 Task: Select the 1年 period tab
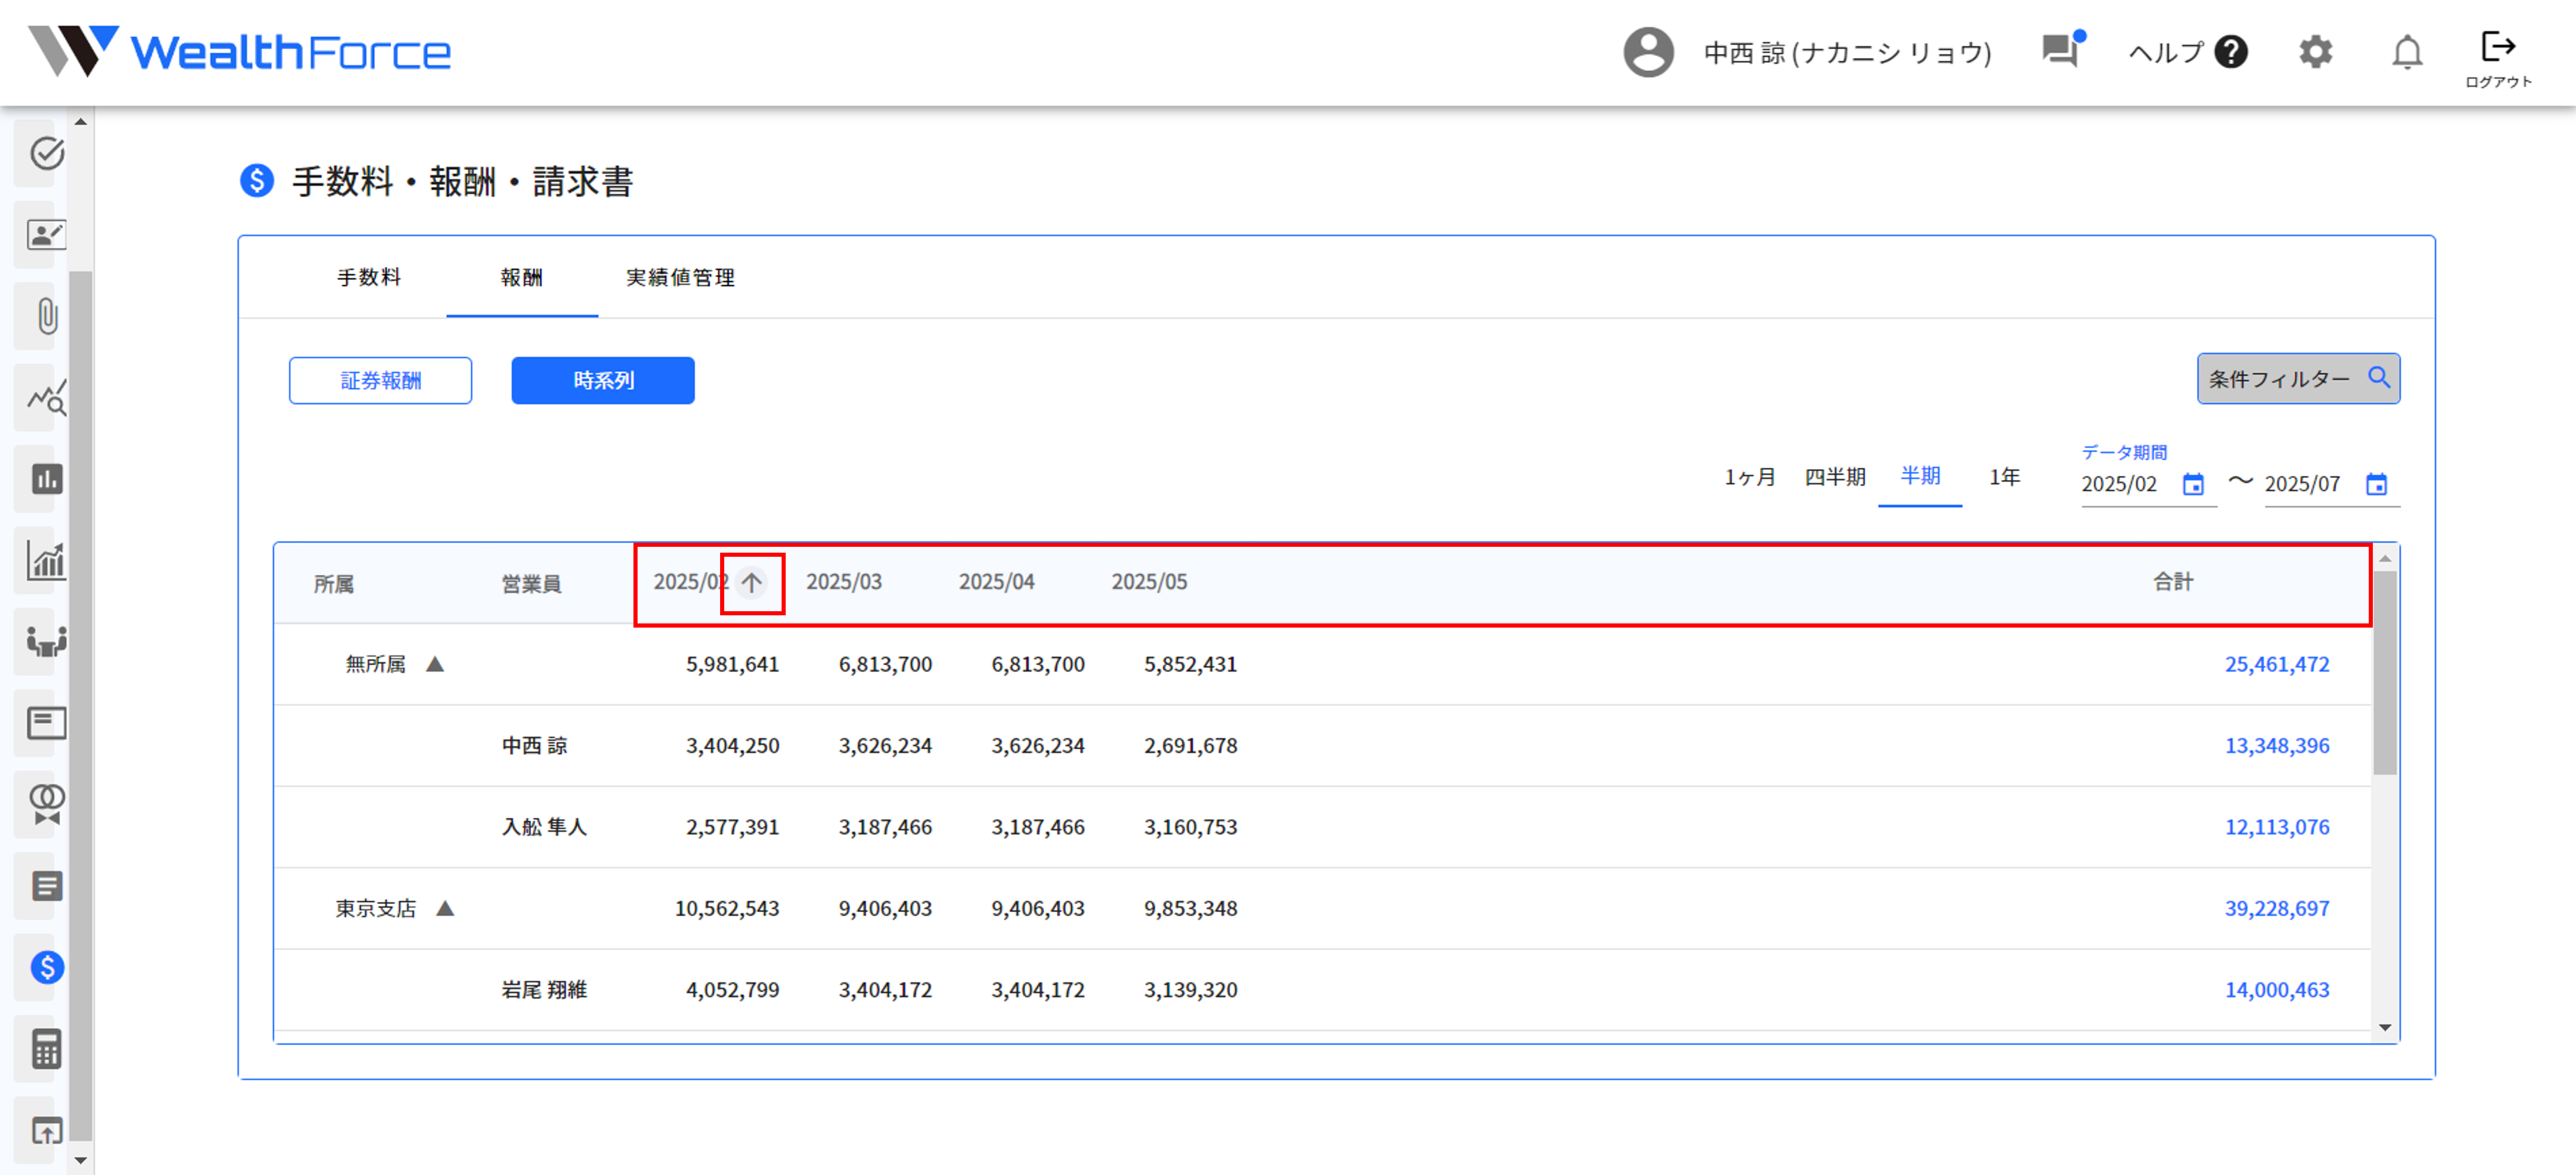[x=2004, y=477]
